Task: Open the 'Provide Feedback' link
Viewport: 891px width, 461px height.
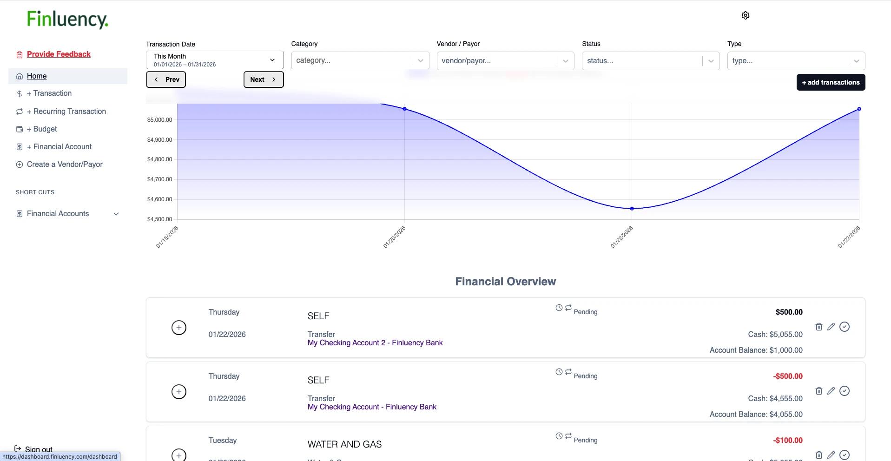Action: (x=58, y=54)
